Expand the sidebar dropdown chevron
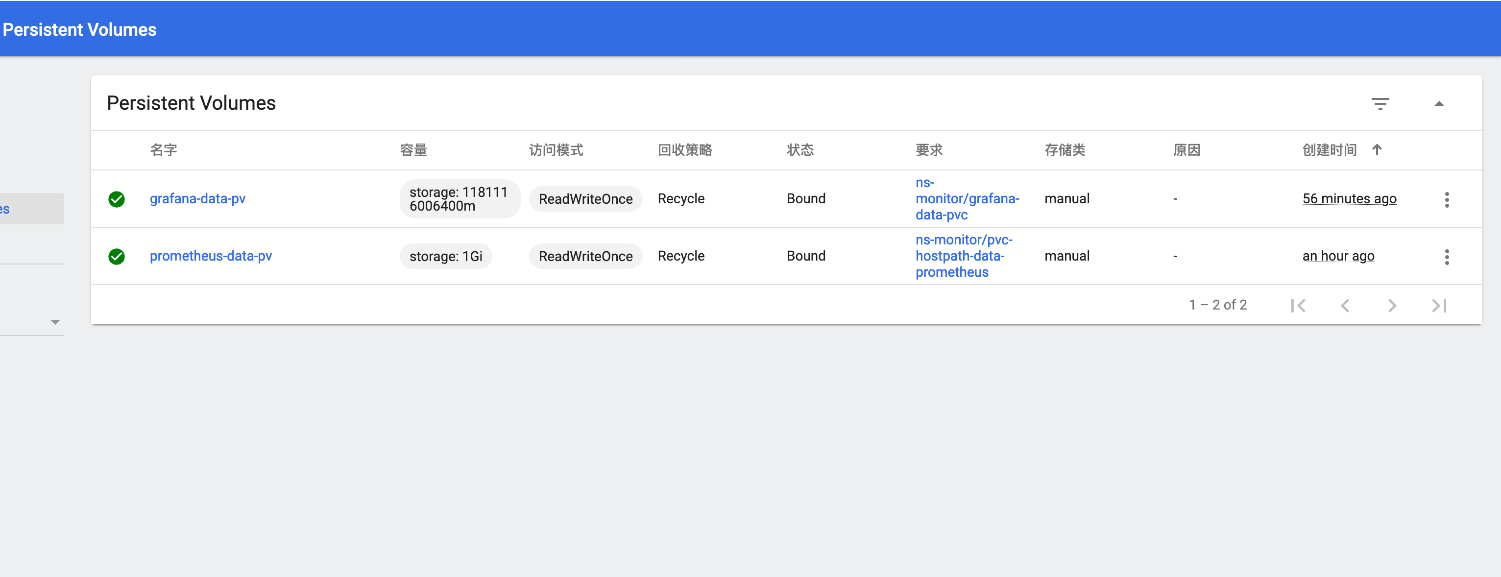 [x=54, y=321]
